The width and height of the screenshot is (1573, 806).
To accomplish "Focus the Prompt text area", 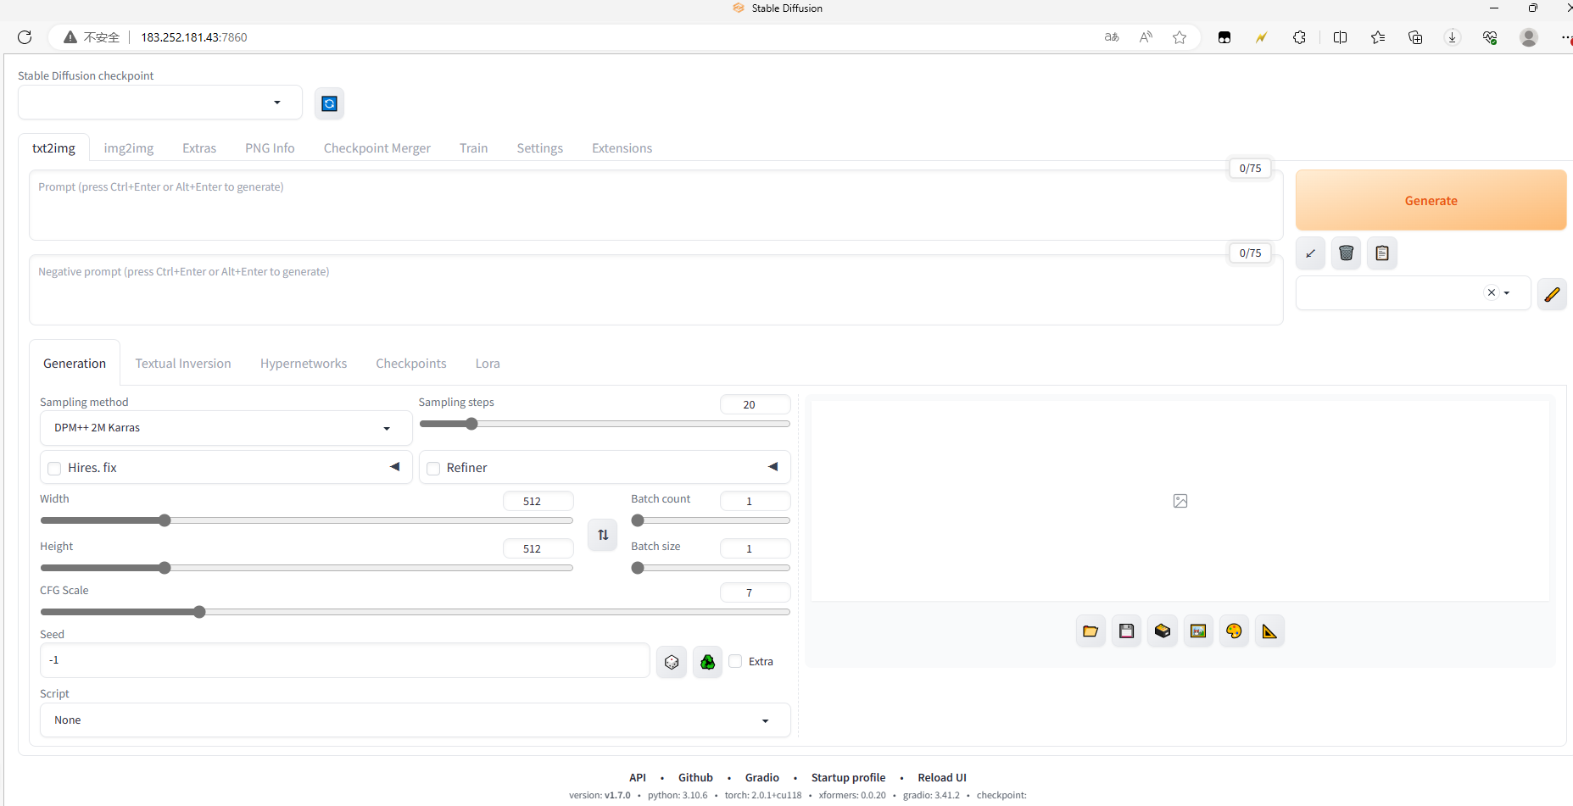I will [x=655, y=205].
